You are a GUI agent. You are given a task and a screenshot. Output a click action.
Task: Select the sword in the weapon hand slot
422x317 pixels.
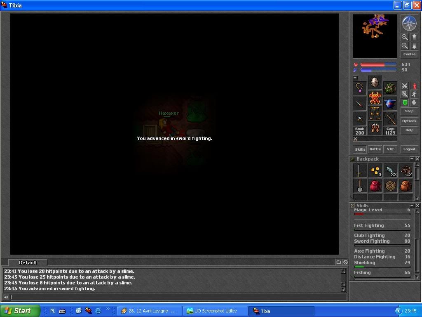[x=359, y=104]
